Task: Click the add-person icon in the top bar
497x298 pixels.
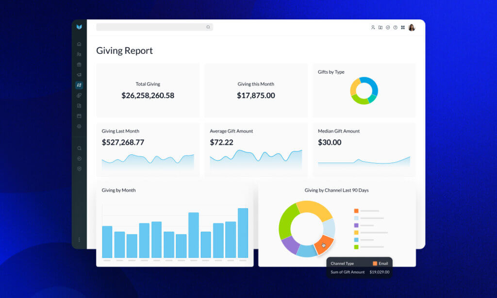Action: (373, 27)
